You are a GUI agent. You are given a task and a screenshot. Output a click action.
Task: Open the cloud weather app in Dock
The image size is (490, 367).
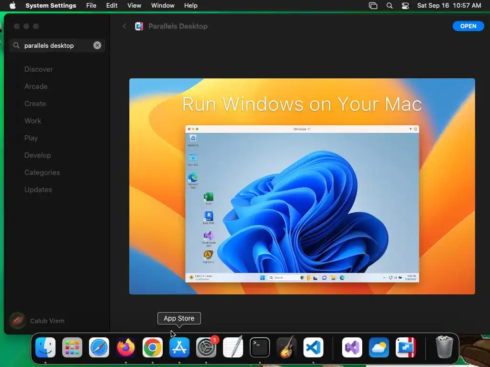(x=379, y=347)
